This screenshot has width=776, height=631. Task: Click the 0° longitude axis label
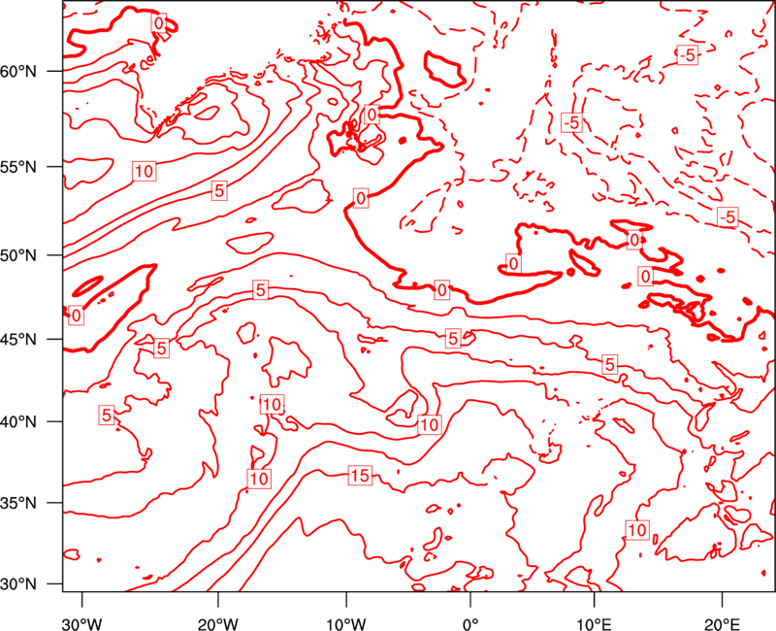(470, 624)
